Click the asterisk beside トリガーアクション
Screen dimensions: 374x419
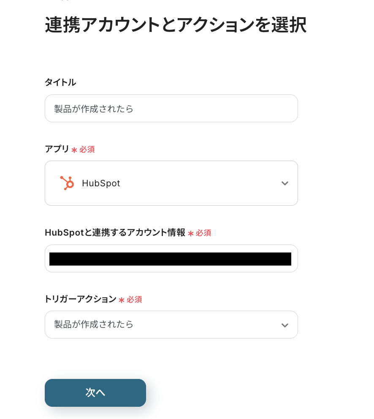(x=122, y=300)
